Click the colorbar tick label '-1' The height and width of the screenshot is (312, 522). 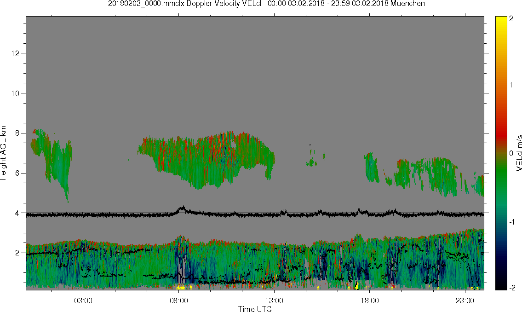(x=511, y=222)
